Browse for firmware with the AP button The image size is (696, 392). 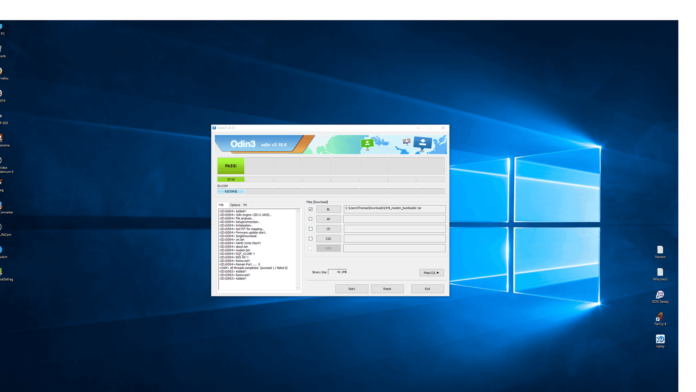(x=328, y=219)
